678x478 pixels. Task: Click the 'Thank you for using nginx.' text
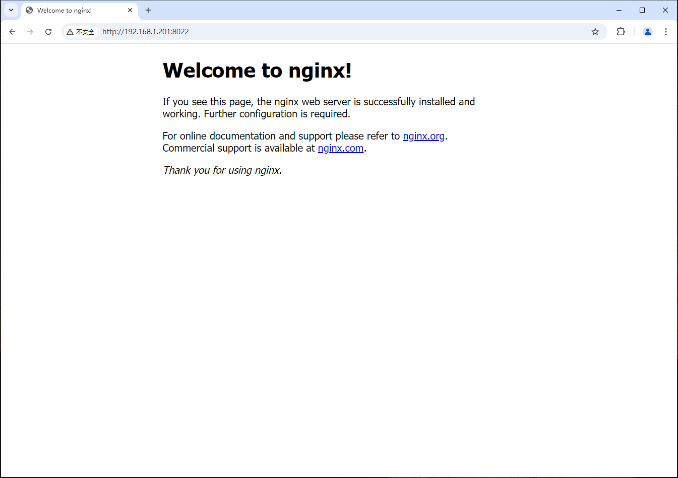[222, 170]
